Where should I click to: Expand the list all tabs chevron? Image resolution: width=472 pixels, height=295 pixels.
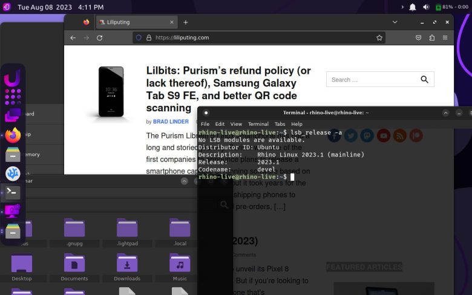click(x=395, y=22)
